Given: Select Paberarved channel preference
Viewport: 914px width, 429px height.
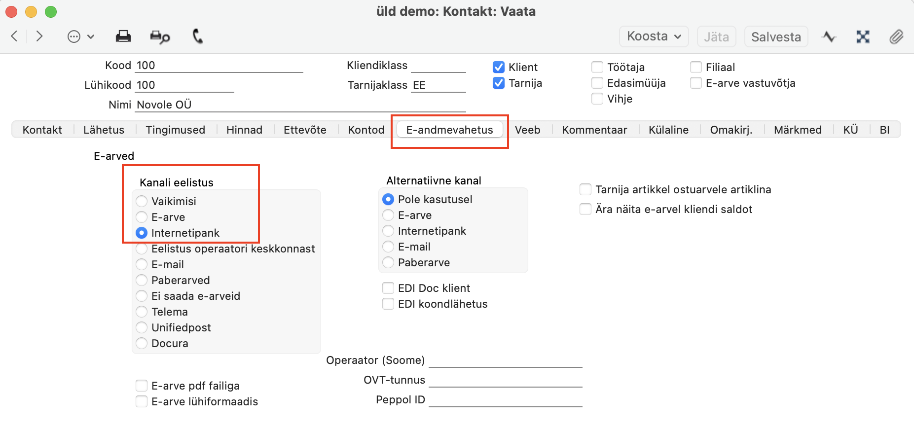Looking at the screenshot, I should 142,280.
